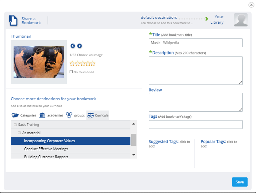Image resolution: width=256 pixels, height=193 pixels.
Task: Show the previous thumbnail image arrow
Action: [x=73, y=46]
